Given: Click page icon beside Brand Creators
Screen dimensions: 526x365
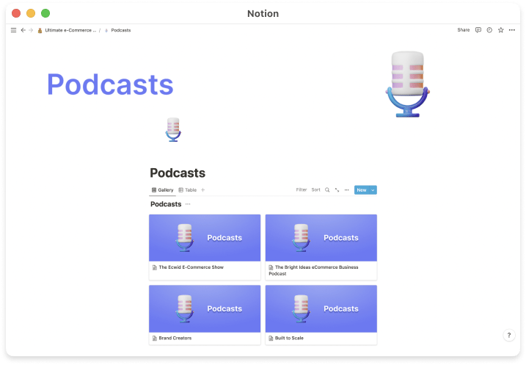Looking at the screenshot, I should point(155,338).
